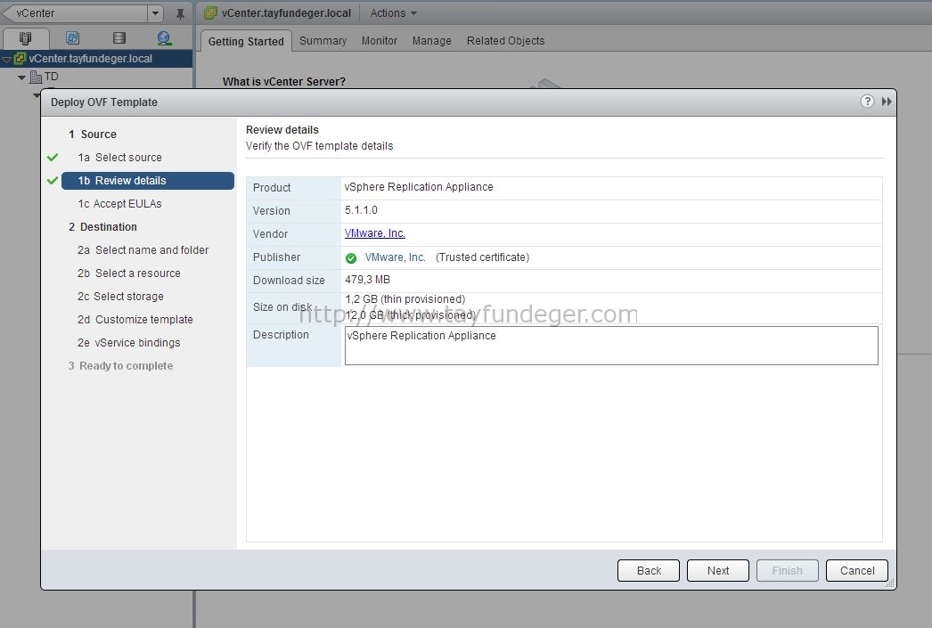Open the Manage tab
The width and height of the screenshot is (932, 628).
pyautogui.click(x=431, y=40)
